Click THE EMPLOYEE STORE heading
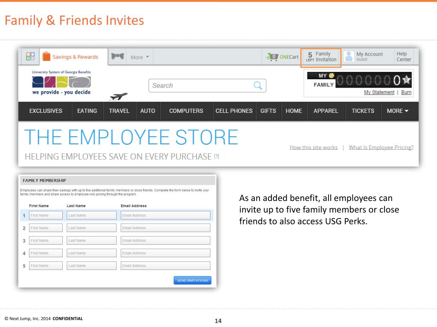This screenshot has width=437, height=327. click(131, 138)
